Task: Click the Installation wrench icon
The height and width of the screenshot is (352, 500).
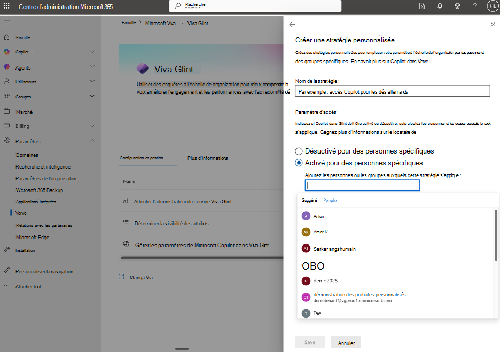Action: click(x=7, y=250)
